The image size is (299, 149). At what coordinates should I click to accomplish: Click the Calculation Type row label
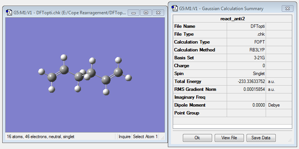pyautogui.click(x=192, y=42)
